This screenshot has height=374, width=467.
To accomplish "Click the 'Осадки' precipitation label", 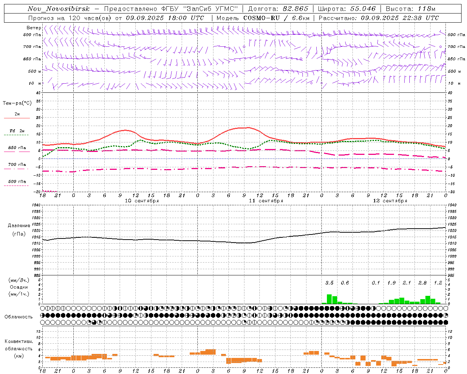I will click(19, 287).
